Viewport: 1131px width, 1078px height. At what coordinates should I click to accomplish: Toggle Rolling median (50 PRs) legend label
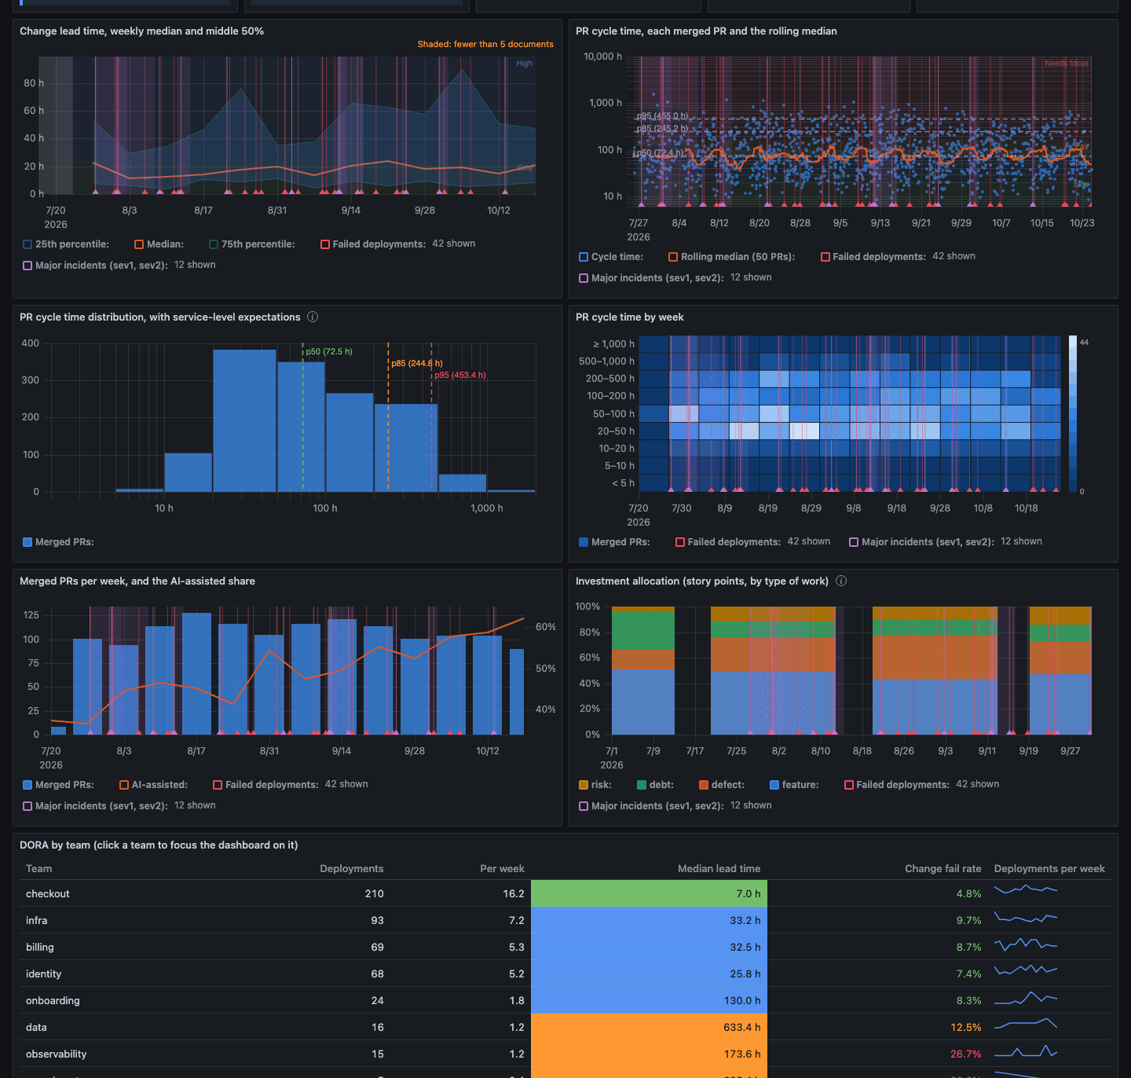738,257
